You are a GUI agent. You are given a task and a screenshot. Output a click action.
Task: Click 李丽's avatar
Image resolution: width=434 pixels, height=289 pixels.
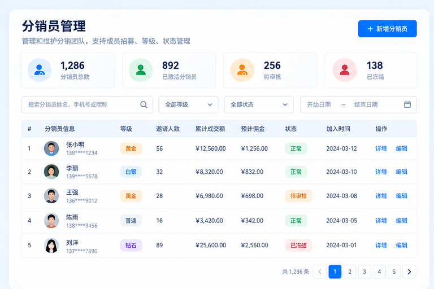click(x=51, y=172)
